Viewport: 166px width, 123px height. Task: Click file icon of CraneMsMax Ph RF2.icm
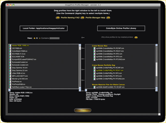(x=95, y=54)
